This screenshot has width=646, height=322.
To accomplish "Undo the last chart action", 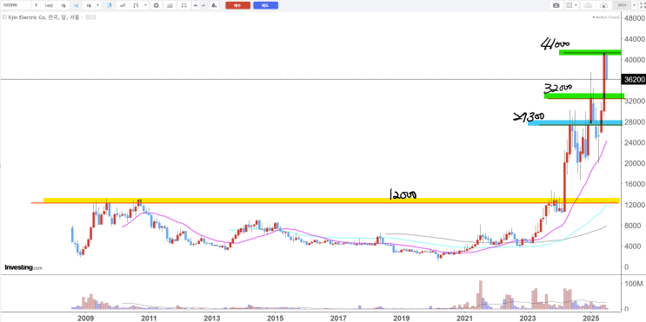I will [196, 5].
